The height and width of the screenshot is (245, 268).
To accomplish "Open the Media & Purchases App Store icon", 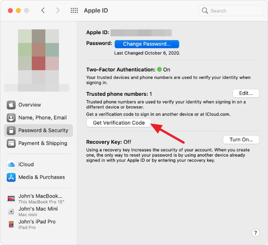I will 11,177.
